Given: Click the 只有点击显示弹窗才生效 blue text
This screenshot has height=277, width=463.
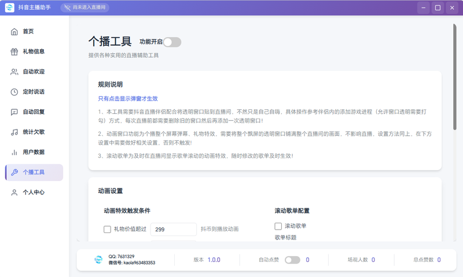Looking at the screenshot, I should [x=128, y=99].
